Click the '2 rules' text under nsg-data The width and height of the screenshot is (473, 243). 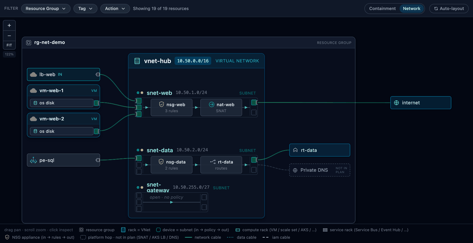click(171, 168)
